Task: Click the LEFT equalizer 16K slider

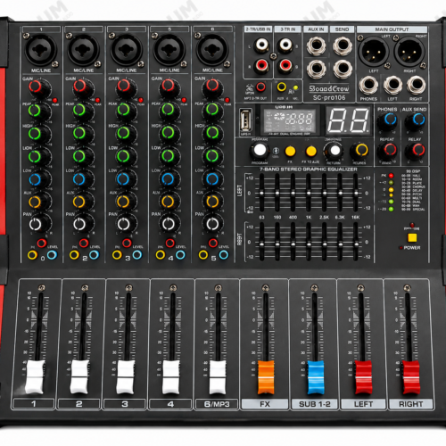Action: (356, 193)
